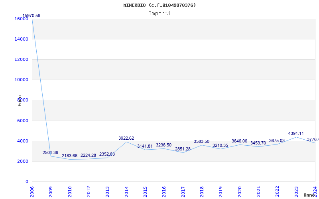Click the data label 2352.83
Viewport: 319px width, 199px height.
(x=107, y=154)
